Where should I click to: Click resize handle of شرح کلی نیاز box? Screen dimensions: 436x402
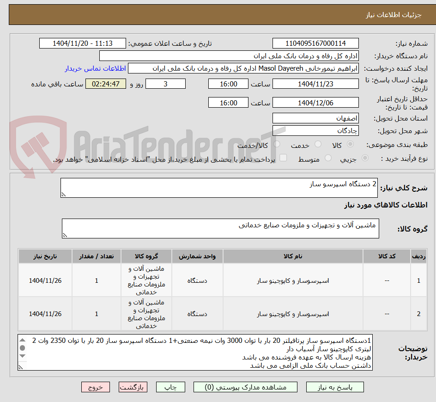63,195
